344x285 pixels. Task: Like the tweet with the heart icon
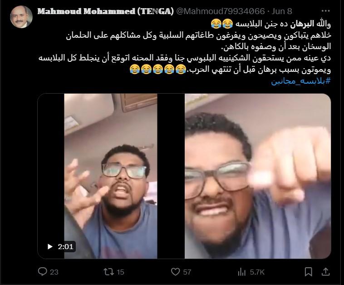tap(175, 272)
